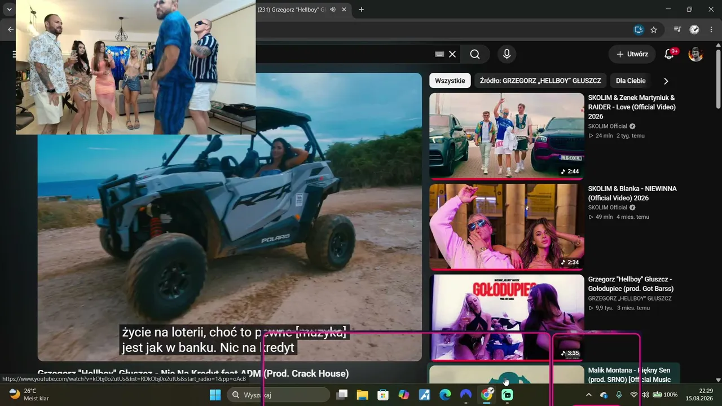The height and width of the screenshot is (406, 722).
Task: Open the green app icon beside Chrome in taskbar
Action: click(507, 395)
